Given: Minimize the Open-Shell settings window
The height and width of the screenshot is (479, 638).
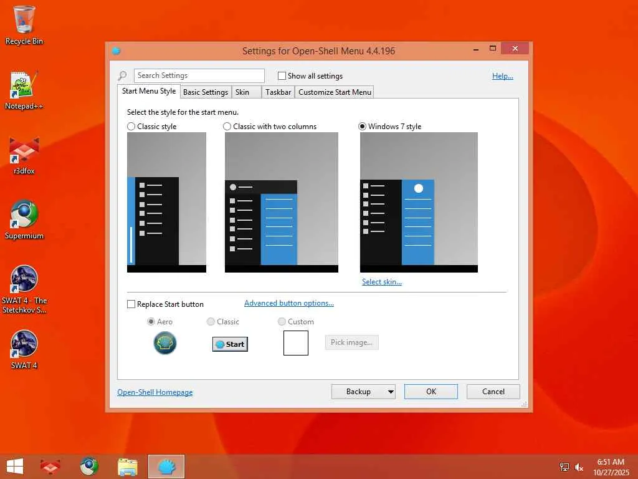Looking at the screenshot, I should 475,49.
